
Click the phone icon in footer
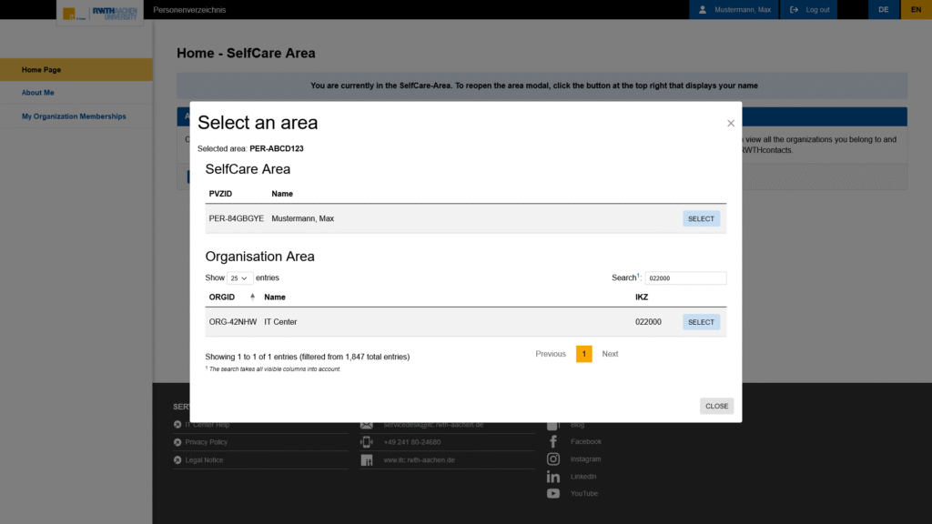pyautogui.click(x=367, y=442)
